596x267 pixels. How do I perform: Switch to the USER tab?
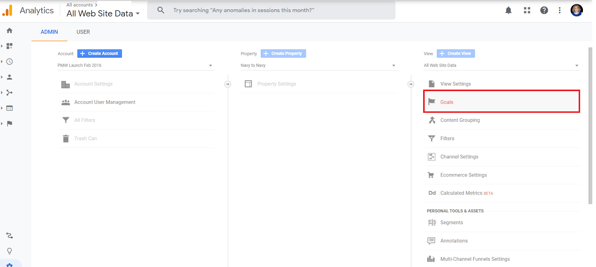[83, 32]
